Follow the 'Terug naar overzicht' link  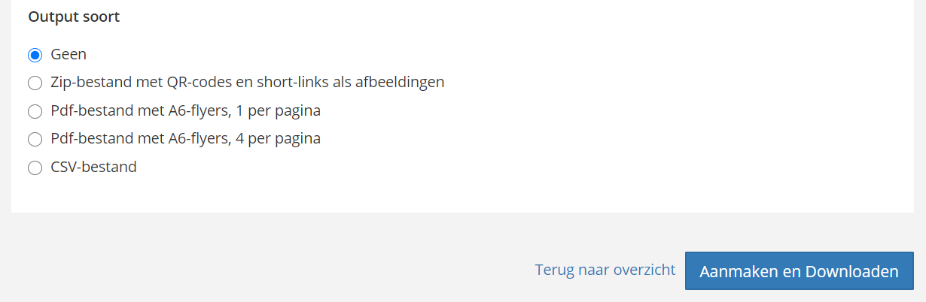(605, 270)
